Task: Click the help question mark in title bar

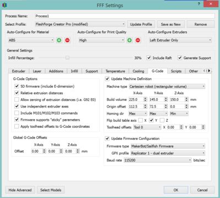Action: 199,4
